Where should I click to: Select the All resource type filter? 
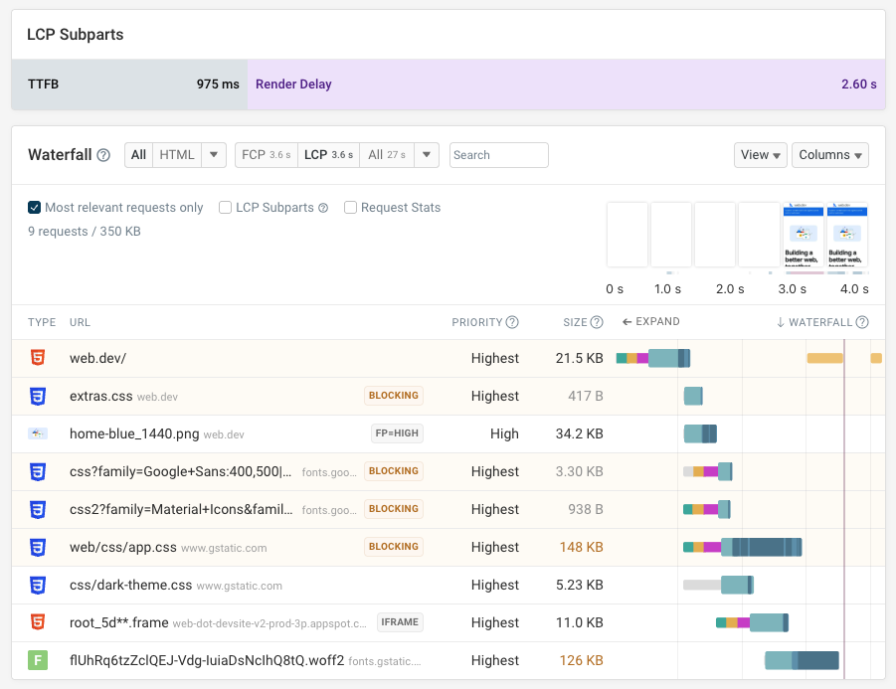pyautogui.click(x=138, y=155)
